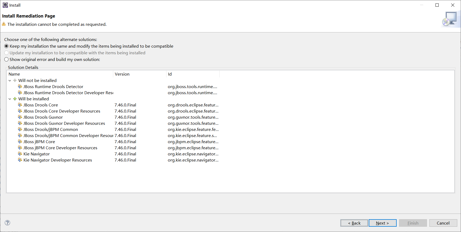Select Keep my installation the same option

click(x=89, y=46)
